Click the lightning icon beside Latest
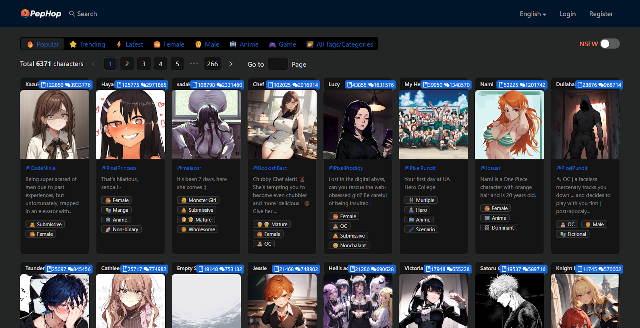 coord(119,44)
